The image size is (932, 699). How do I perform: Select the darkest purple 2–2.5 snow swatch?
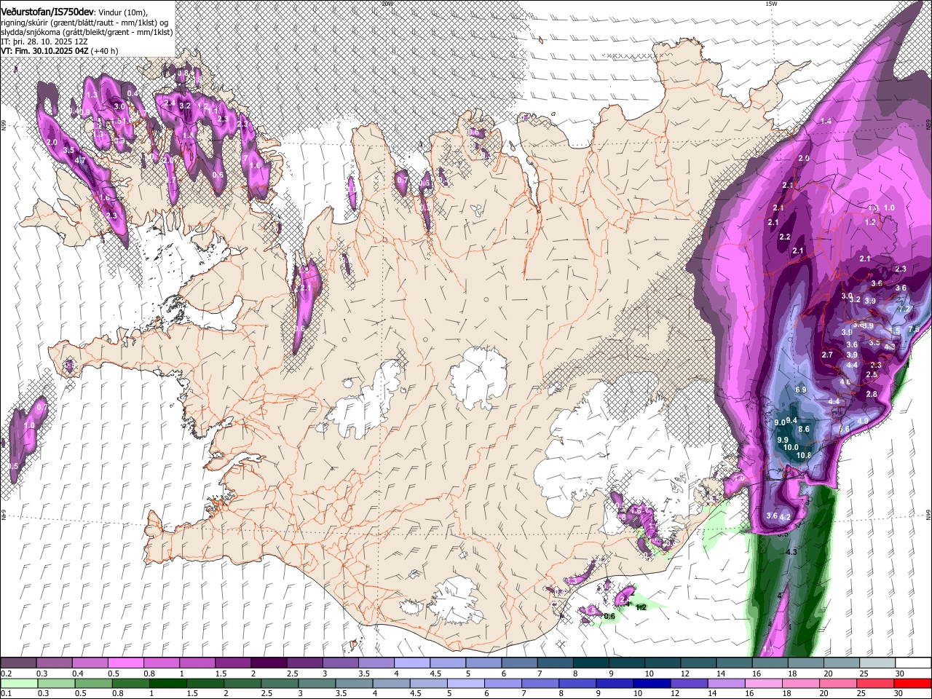click(269, 663)
